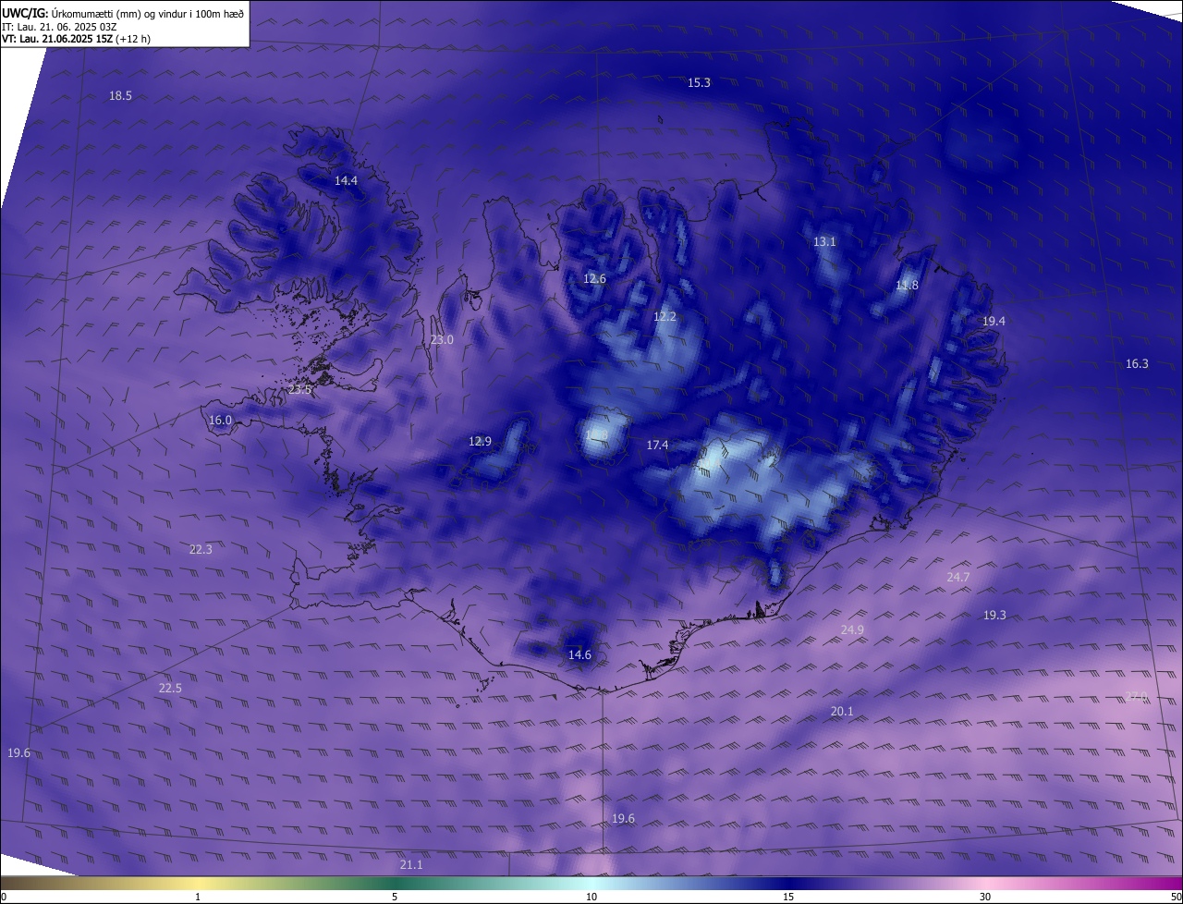The height and width of the screenshot is (904, 1183).
Task: Click the 23.0 value label
Action: click(442, 339)
